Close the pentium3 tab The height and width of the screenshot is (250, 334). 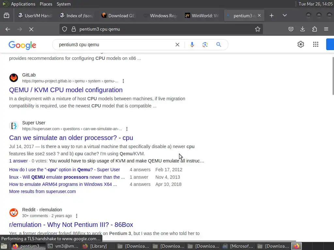(x=259, y=15)
